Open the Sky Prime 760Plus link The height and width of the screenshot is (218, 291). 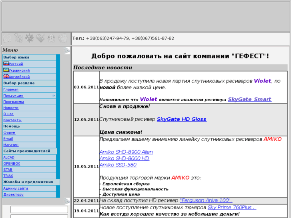coord(232,208)
